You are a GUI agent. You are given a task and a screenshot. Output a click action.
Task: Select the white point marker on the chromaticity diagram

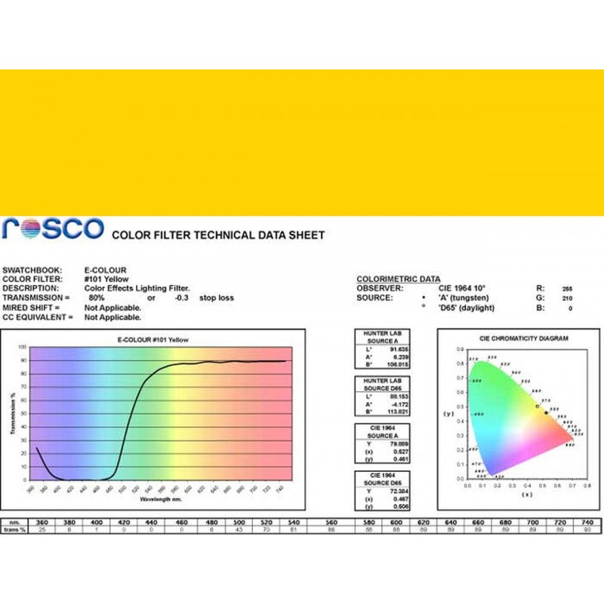pos(537,406)
